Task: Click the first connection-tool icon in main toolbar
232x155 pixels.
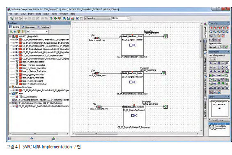Action: [x=11, y=18]
